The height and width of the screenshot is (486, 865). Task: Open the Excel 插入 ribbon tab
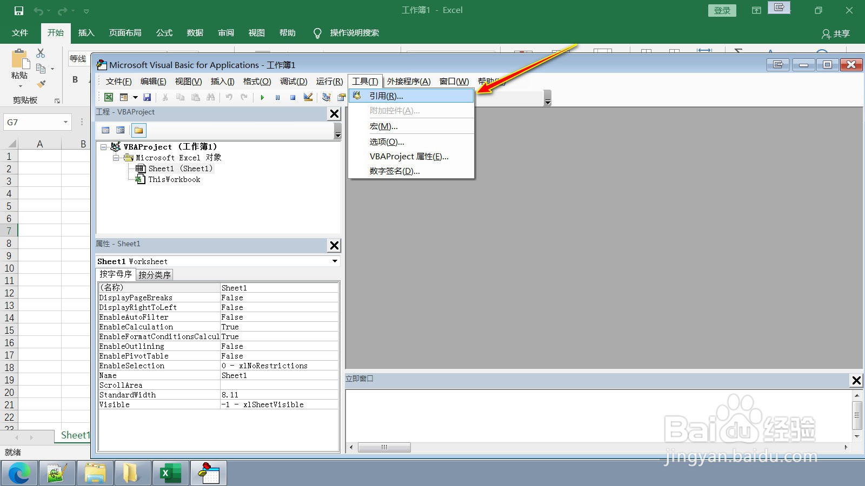[x=86, y=33]
